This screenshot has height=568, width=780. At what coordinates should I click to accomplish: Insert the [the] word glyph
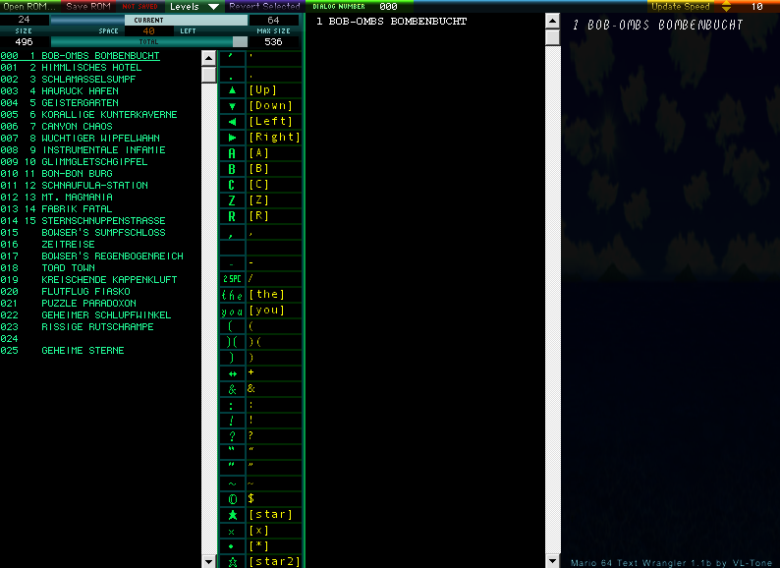click(232, 295)
